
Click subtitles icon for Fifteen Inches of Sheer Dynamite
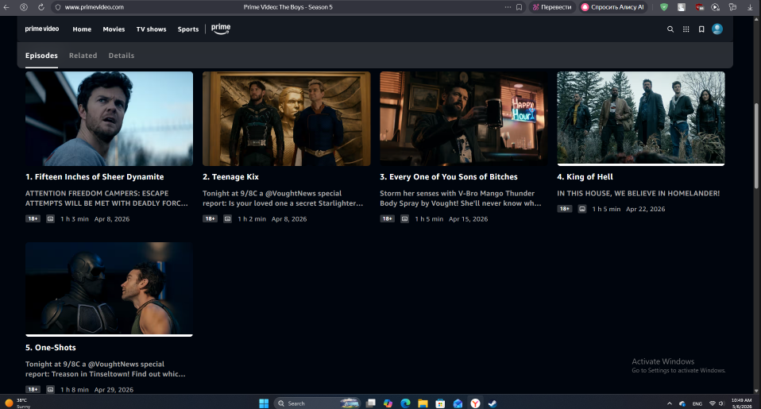[51, 219]
